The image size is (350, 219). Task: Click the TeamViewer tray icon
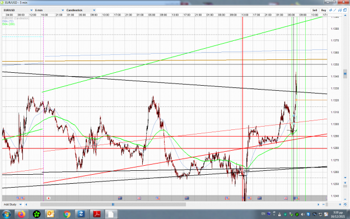[308, 215]
